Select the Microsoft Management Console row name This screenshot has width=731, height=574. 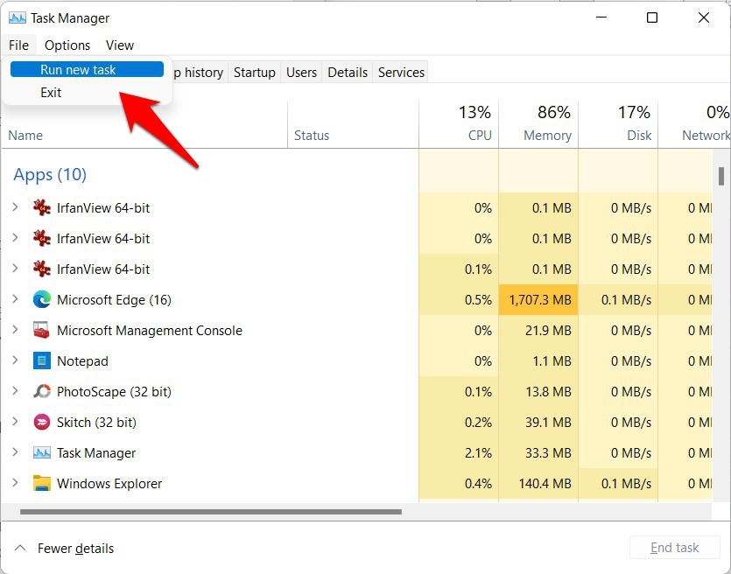pos(150,331)
